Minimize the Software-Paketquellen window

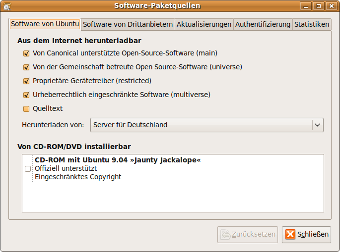306,6
